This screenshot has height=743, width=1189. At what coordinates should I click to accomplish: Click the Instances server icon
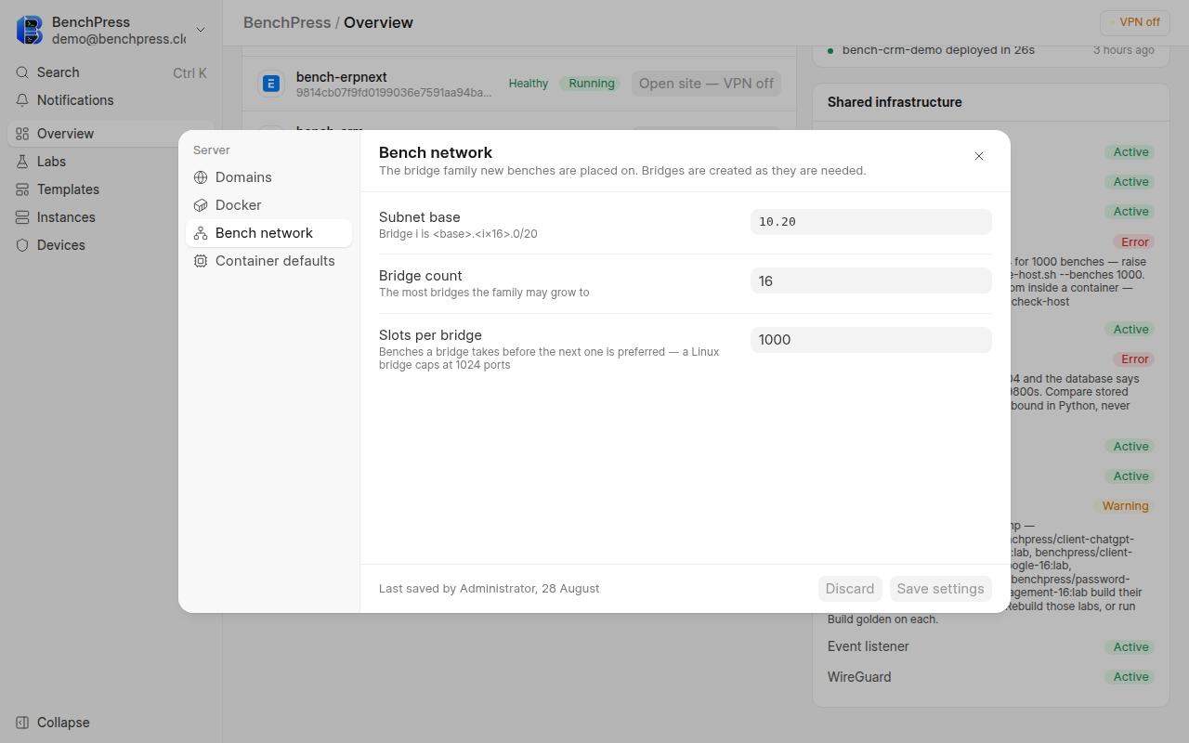tap(22, 217)
